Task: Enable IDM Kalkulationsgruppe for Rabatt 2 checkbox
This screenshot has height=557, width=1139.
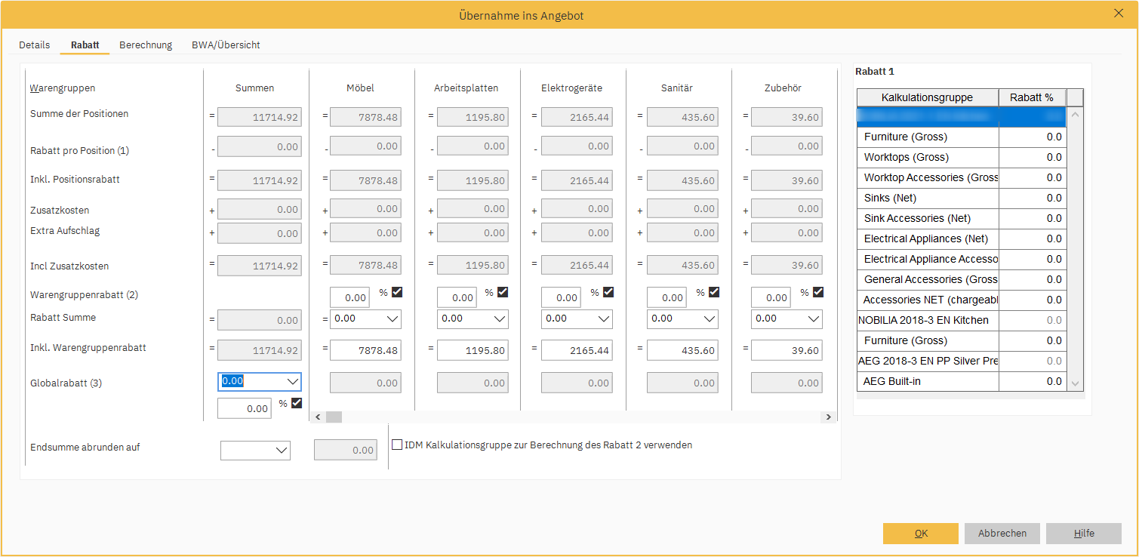Action: [397, 445]
